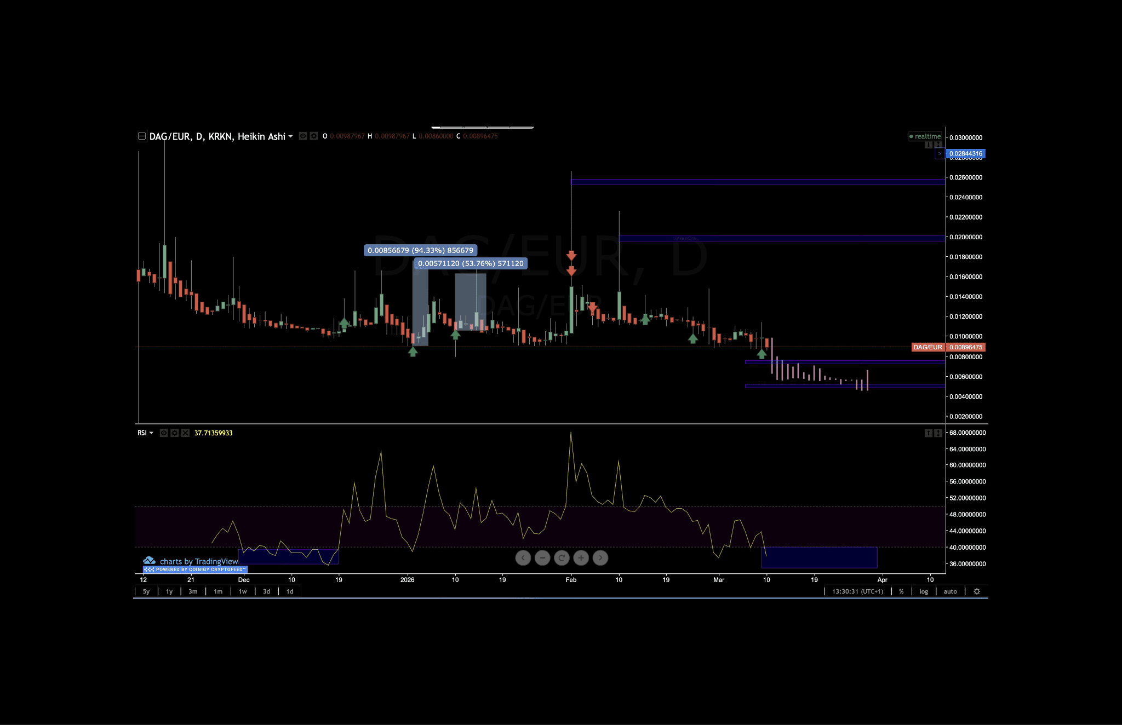The height and width of the screenshot is (725, 1122).
Task: Expand the RSI indicator dropdown arrow
Action: pos(151,433)
